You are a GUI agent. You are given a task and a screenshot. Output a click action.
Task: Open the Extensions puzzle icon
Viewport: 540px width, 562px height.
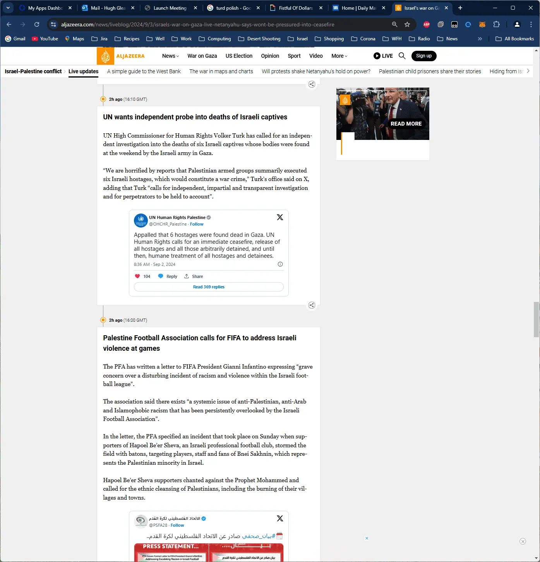pos(497,24)
